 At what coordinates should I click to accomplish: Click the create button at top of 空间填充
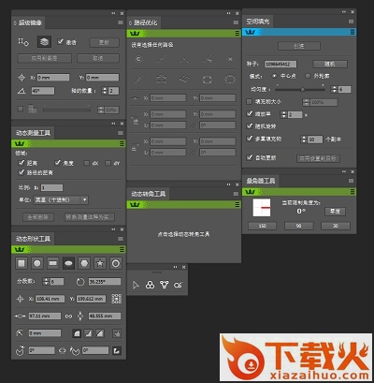[x=299, y=46]
